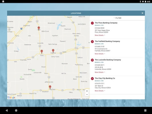
Task: Zoom in with the map plus button
Action: [x=87, y=91]
